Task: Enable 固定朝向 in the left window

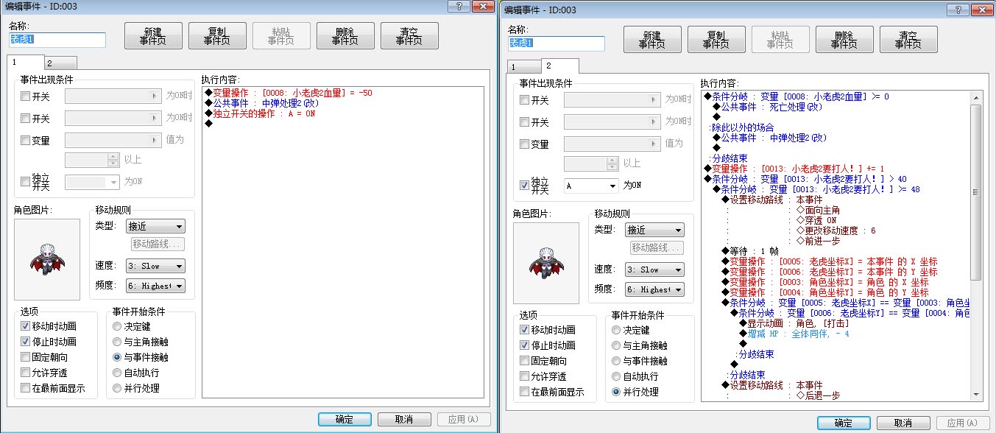Action: pos(26,356)
